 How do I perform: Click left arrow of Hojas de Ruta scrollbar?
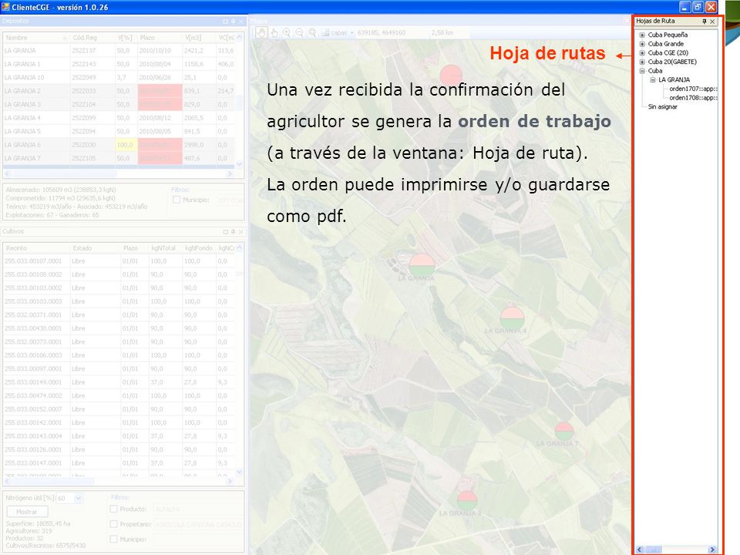coord(640,550)
